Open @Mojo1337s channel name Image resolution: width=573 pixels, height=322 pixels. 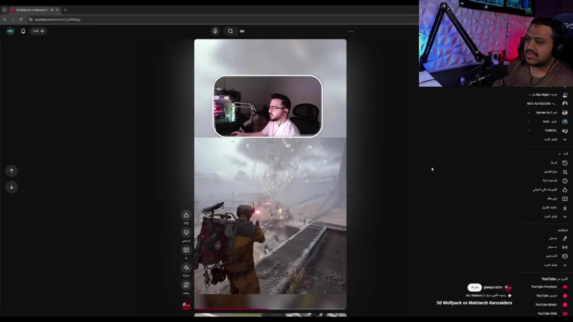coord(493,288)
